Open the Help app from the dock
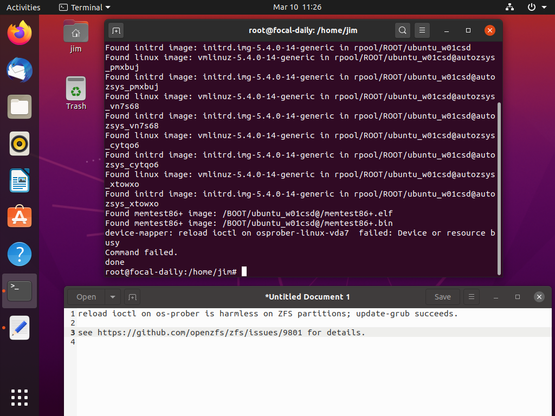 (19, 253)
